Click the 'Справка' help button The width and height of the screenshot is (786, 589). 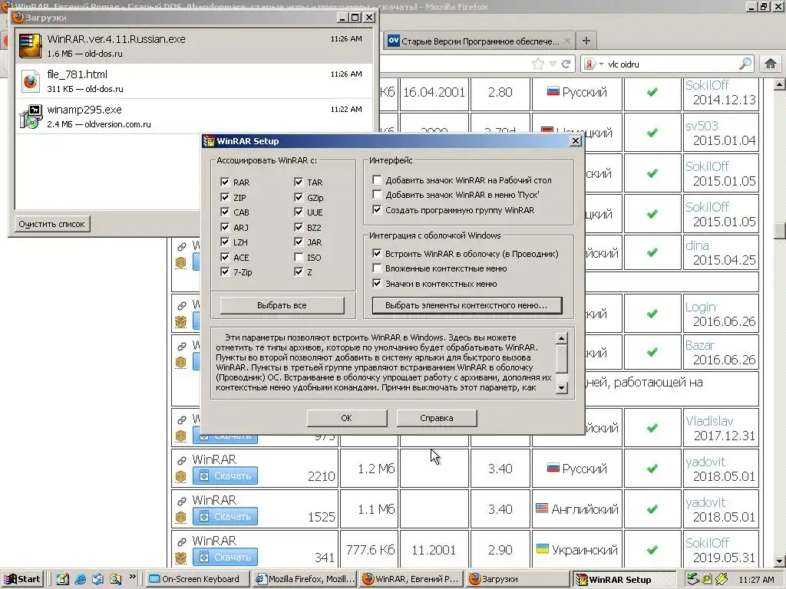point(437,418)
